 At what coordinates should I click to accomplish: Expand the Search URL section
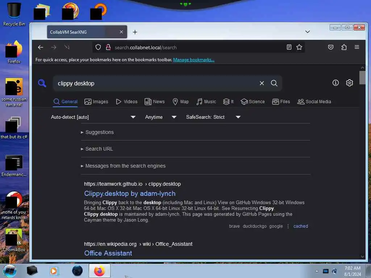(97, 149)
